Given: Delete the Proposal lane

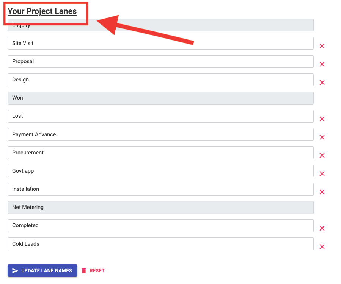Looking at the screenshot, I should [322, 64].
